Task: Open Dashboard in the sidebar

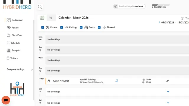Action: tap(17, 20)
